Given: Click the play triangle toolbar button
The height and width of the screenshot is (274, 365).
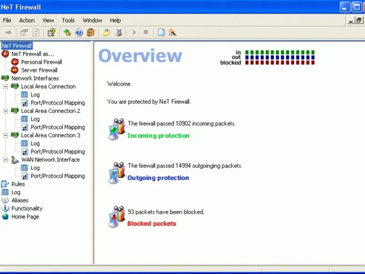Looking at the screenshot, I should tap(134, 32).
